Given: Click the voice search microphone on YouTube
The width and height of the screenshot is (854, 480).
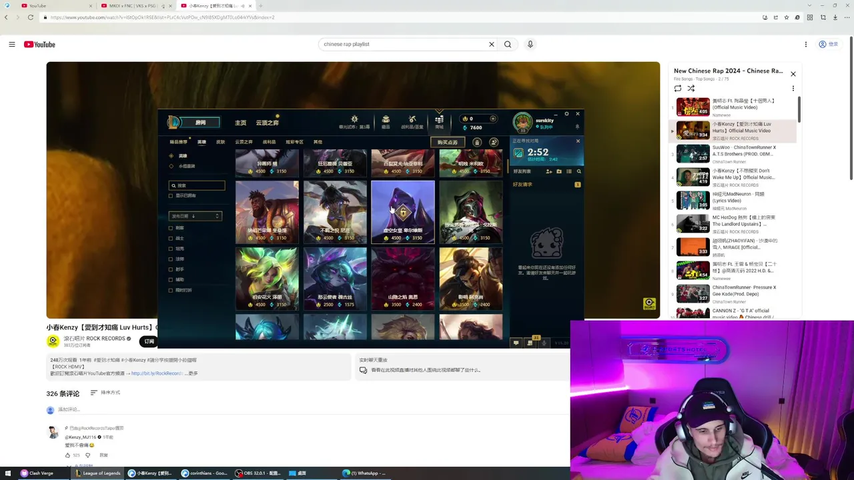Looking at the screenshot, I should (x=530, y=44).
